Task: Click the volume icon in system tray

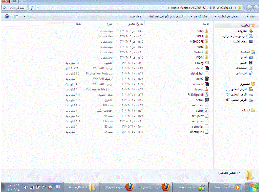Action: point(26,187)
